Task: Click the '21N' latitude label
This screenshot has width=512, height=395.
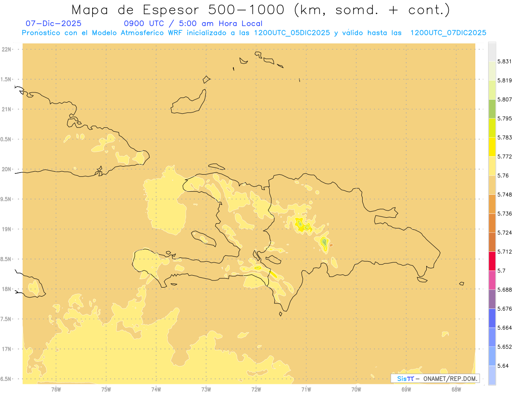Action: point(6,109)
